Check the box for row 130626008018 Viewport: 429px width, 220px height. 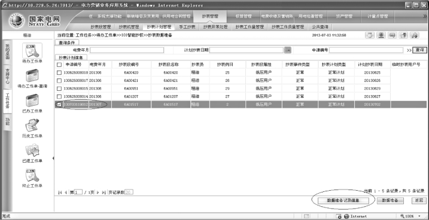click(59, 73)
